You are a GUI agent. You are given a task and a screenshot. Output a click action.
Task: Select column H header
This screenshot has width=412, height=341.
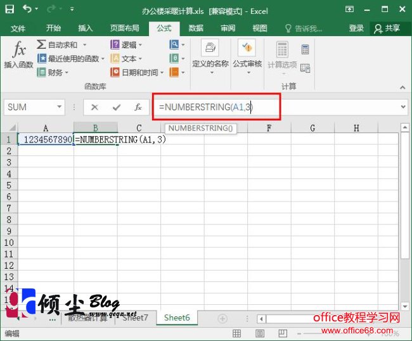[356, 128]
